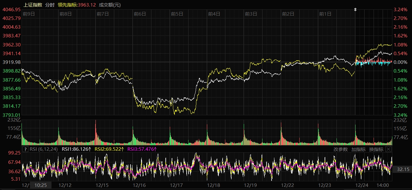This screenshot has width=412, height=190.
Task: Open 改参数 to modify indicator parameters
Action: [341, 149]
